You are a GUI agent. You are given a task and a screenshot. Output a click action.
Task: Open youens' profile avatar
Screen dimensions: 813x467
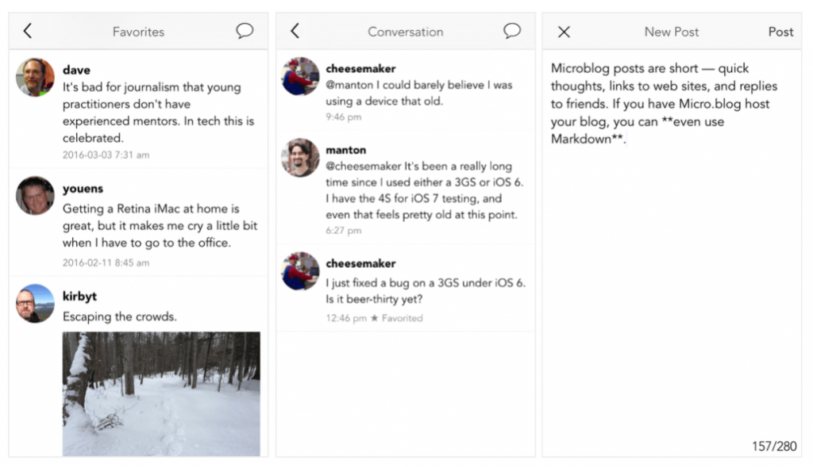35,196
